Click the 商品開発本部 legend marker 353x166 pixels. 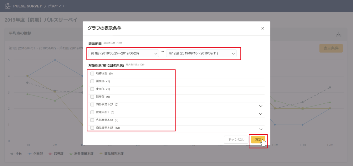[x=100, y=154]
